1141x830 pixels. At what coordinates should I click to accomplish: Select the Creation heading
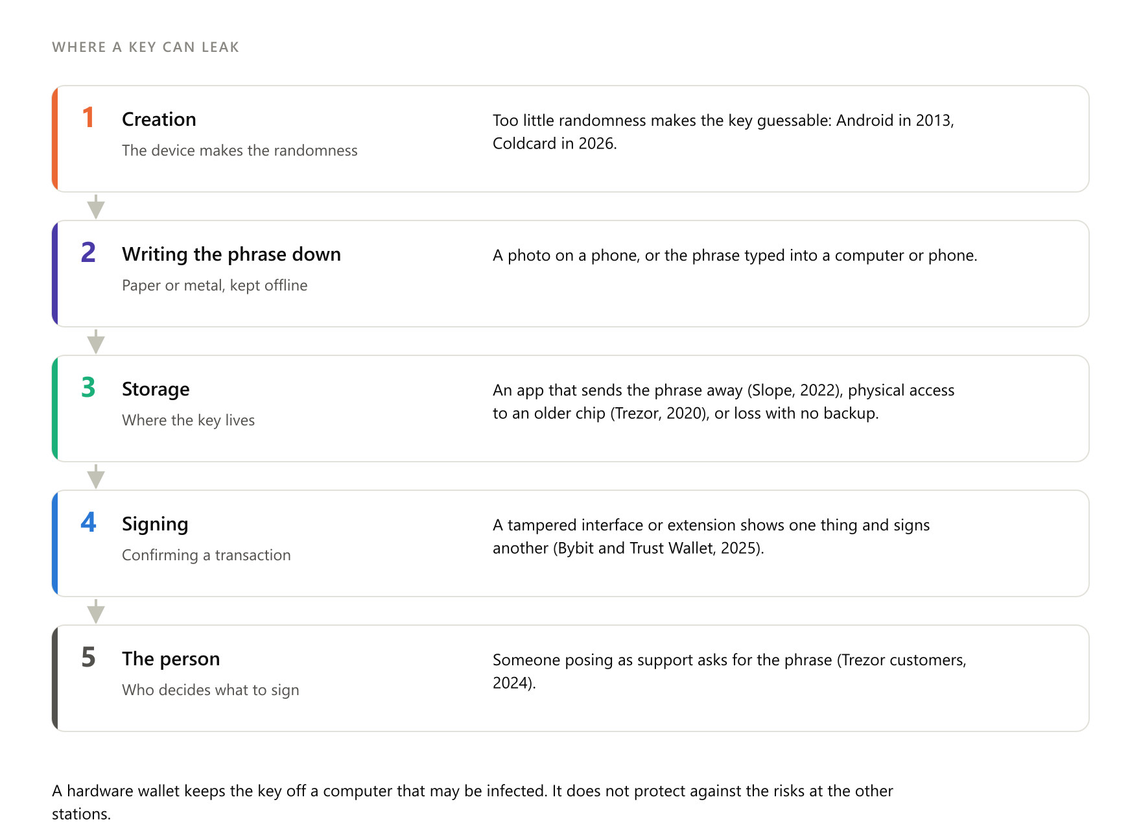coord(159,119)
